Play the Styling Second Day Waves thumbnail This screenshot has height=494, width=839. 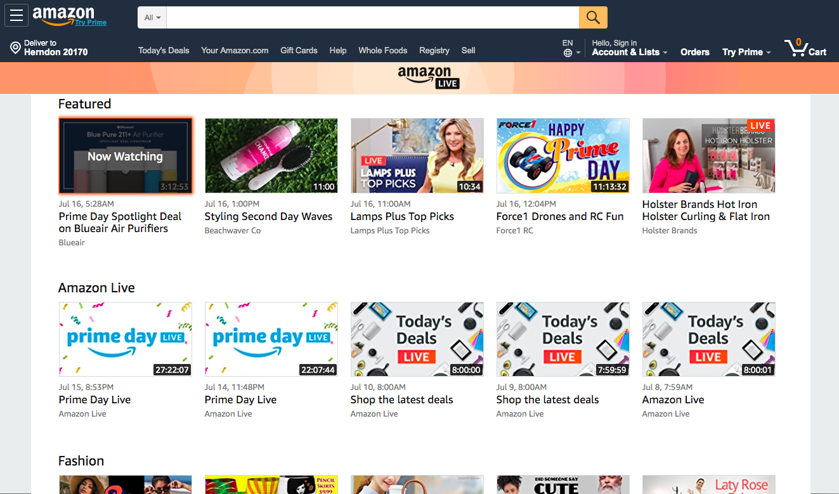click(x=271, y=155)
